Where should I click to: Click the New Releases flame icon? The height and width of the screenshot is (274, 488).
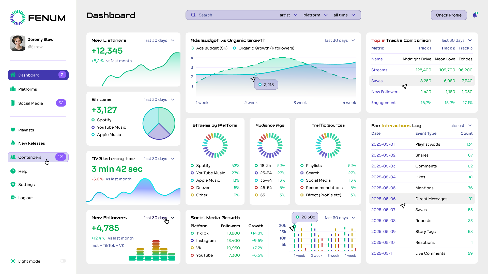(x=13, y=143)
